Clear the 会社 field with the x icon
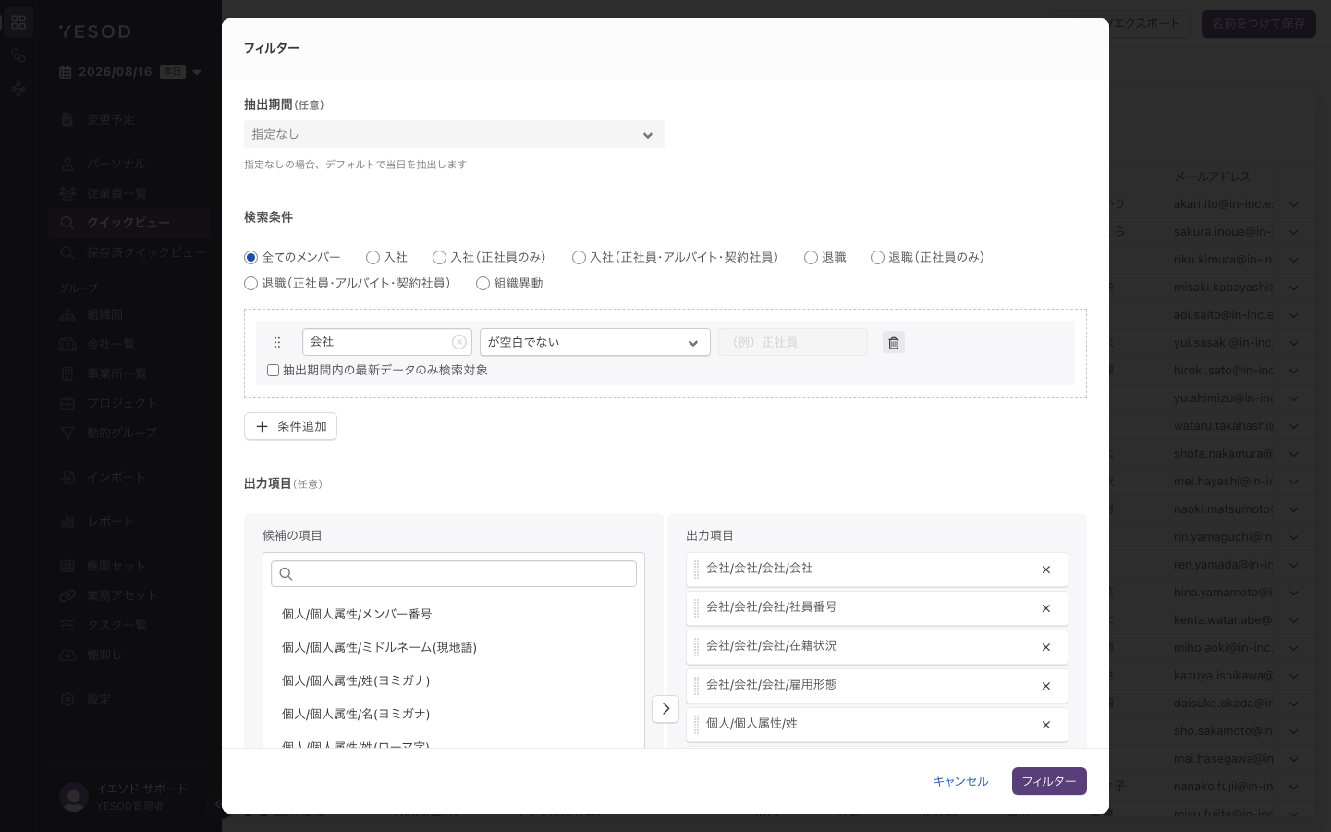This screenshot has width=1331, height=832. coord(458,342)
